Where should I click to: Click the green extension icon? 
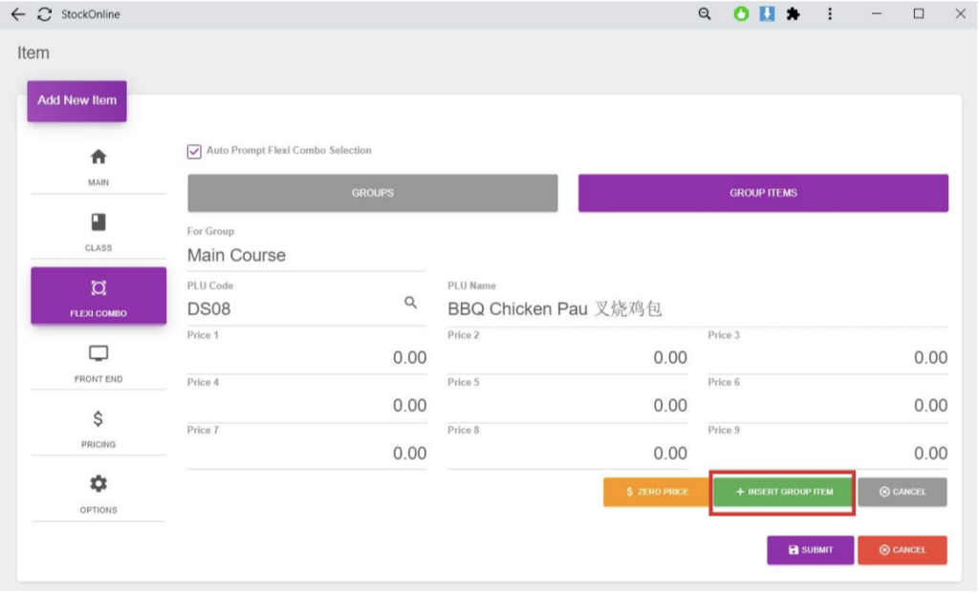click(741, 14)
